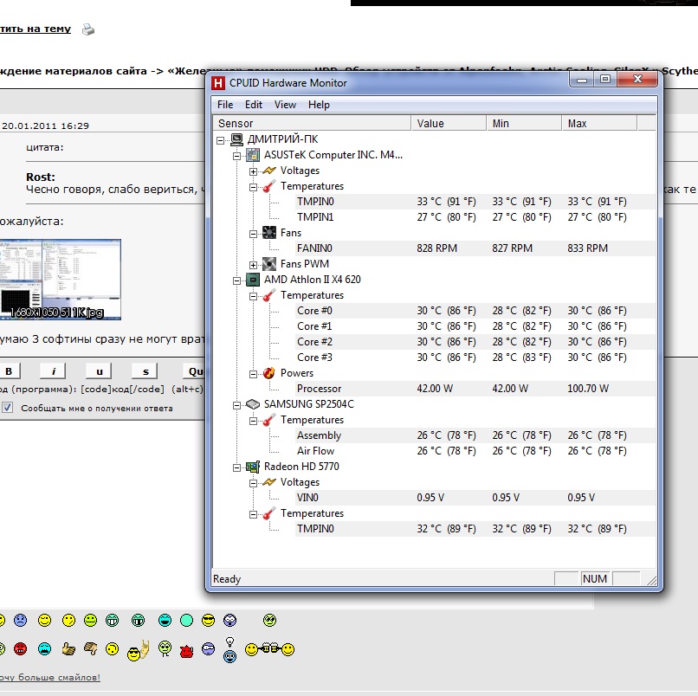The image size is (698, 696).
Task: Maximize the CPUID Hardware Monitor window
Action: [x=605, y=80]
